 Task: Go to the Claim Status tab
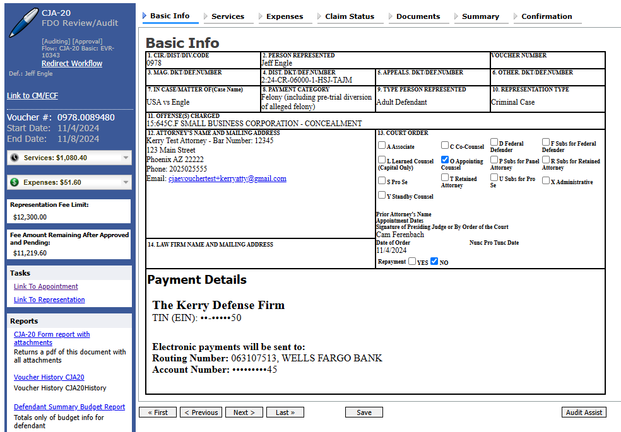tap(349, 16)
